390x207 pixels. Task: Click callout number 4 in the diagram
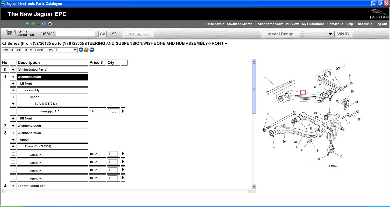click(x=265, y=78)
